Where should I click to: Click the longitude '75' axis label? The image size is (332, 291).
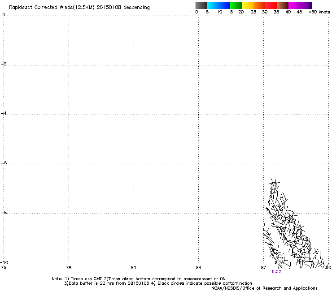pyautogui.click(x=4, y=268)
